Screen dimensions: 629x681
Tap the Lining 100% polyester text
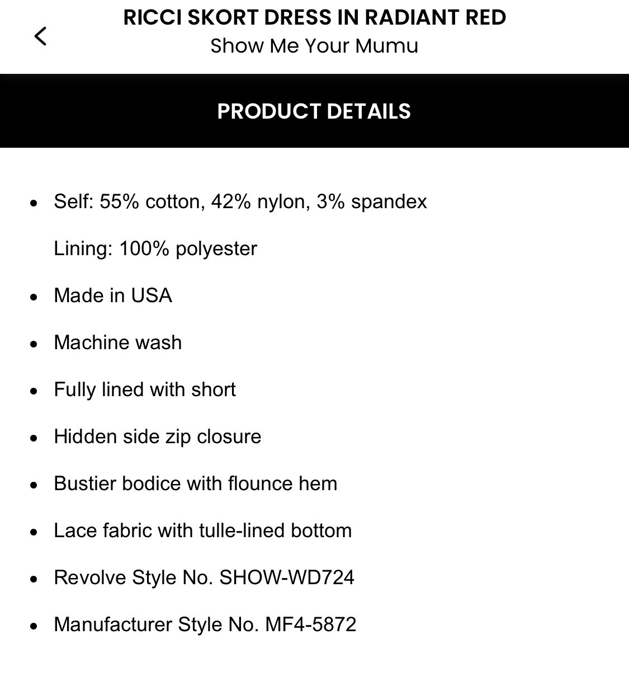coord(155,248)
